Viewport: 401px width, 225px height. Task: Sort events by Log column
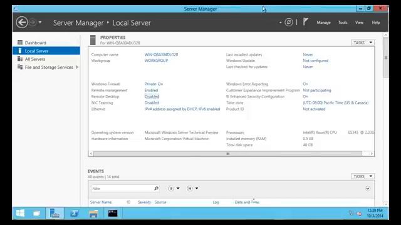(x=216, y=202)
